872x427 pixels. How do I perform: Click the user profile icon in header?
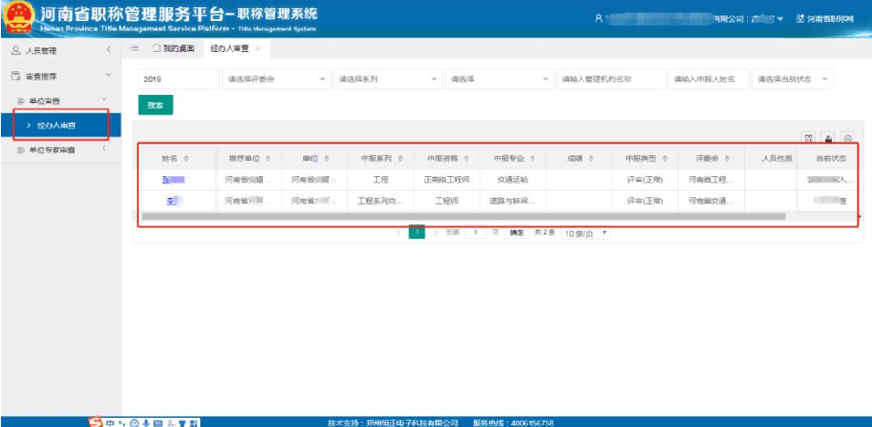tap(599, 19)
